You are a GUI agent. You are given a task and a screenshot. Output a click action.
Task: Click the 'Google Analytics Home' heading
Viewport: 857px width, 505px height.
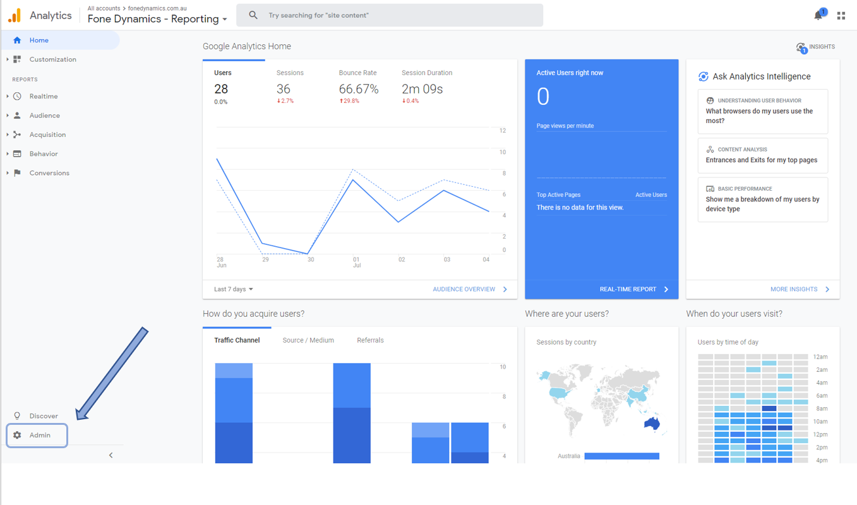pos(247,46)
